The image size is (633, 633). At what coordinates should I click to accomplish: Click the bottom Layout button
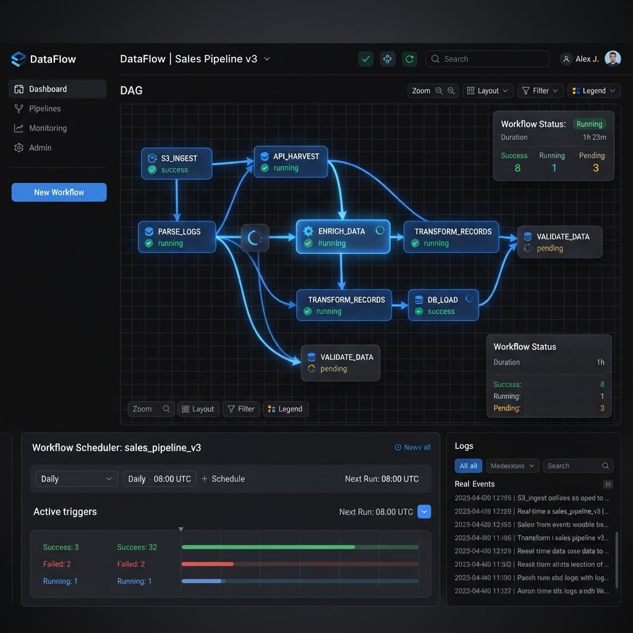198,409
